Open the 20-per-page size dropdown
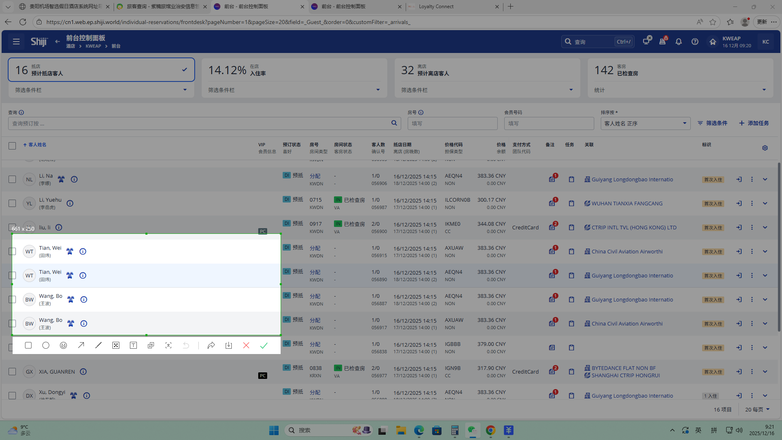 (757, 409)
